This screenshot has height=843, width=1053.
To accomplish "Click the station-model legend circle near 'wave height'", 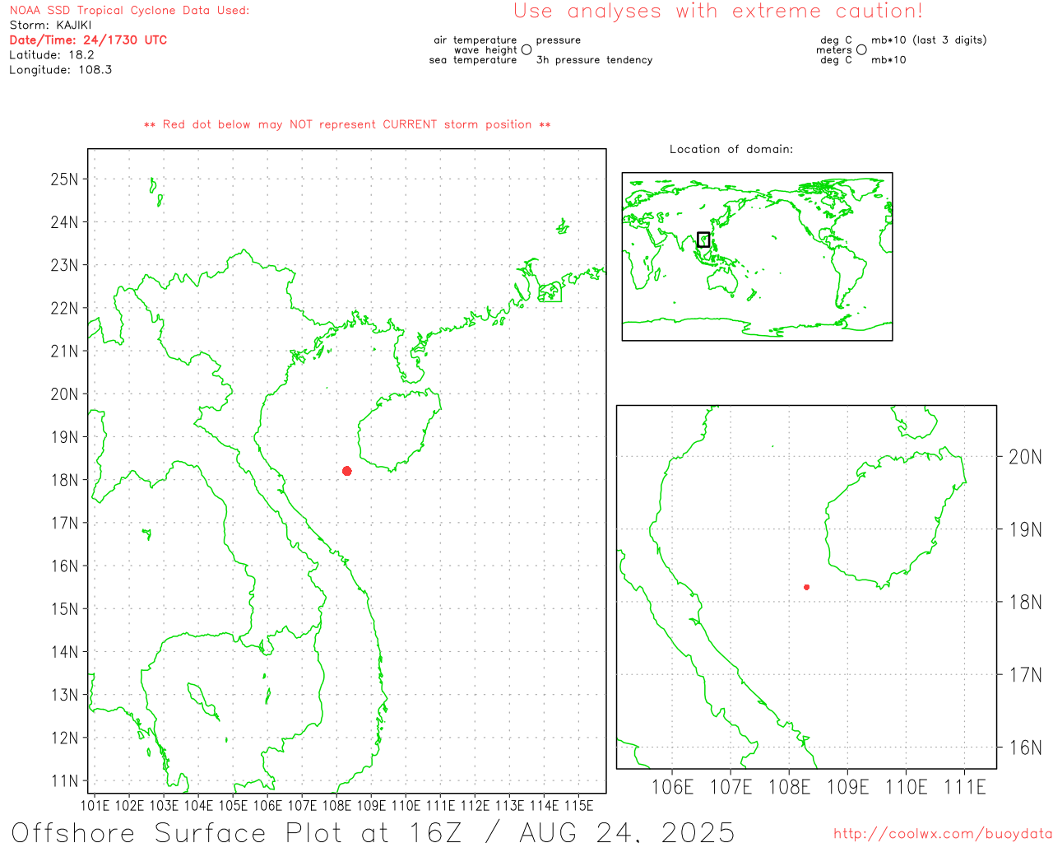I will click(526, 49).
